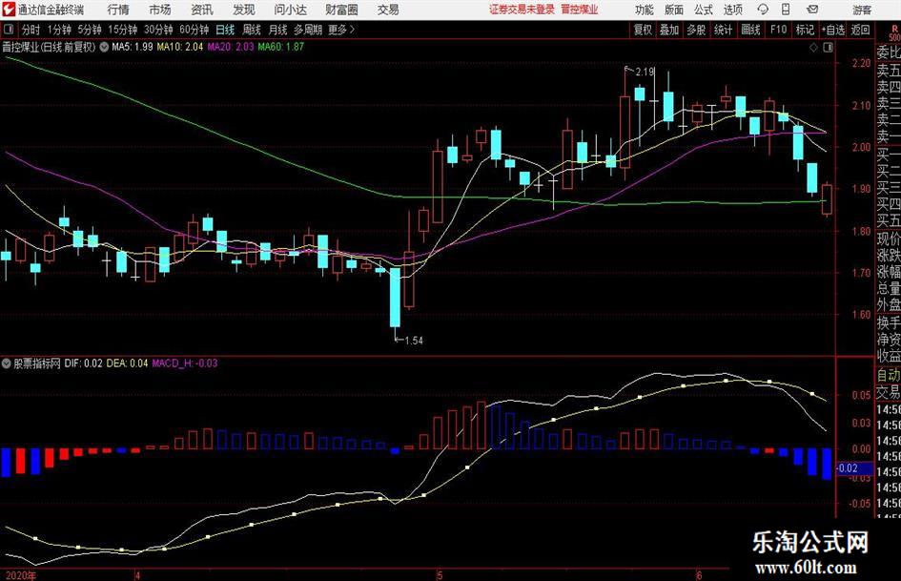The width and height of the screenshot is (901, 581).
Task: Click the 2.19 high price marker
Action: tap(645, 72)
